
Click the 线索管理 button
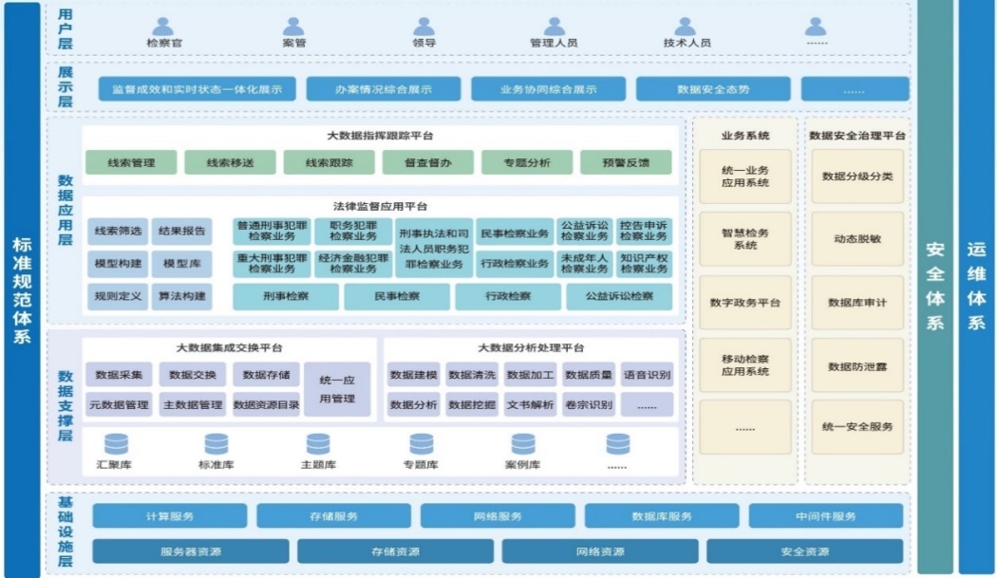130,162
